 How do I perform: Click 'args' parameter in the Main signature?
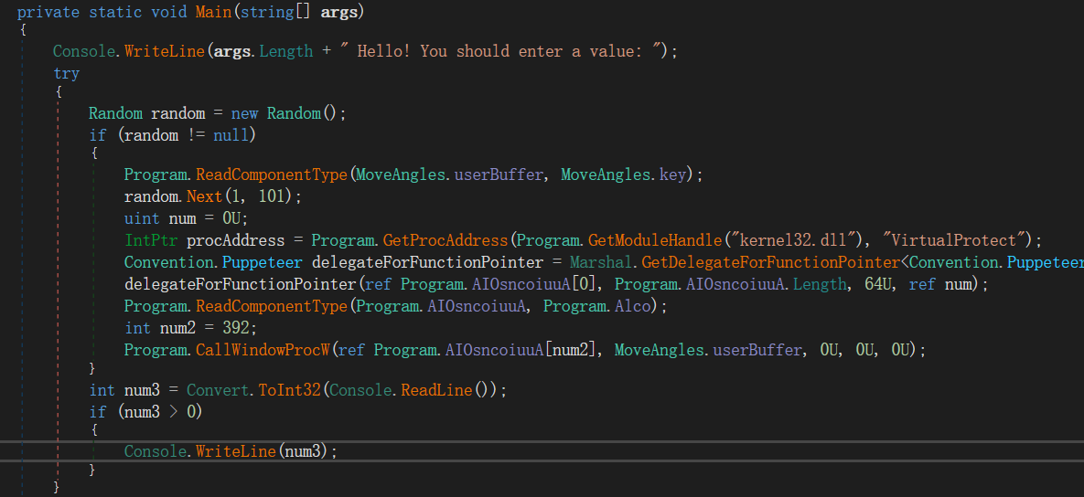click(x=338, y=12)
